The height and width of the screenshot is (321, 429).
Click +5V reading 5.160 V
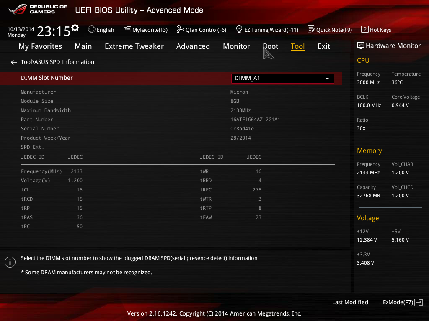(x=400, y=240)
